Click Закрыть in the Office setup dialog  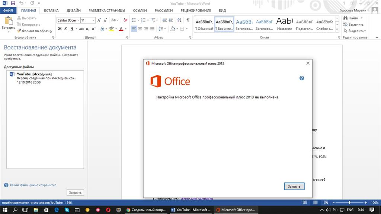pyautogui.click(x=294, y=187)
